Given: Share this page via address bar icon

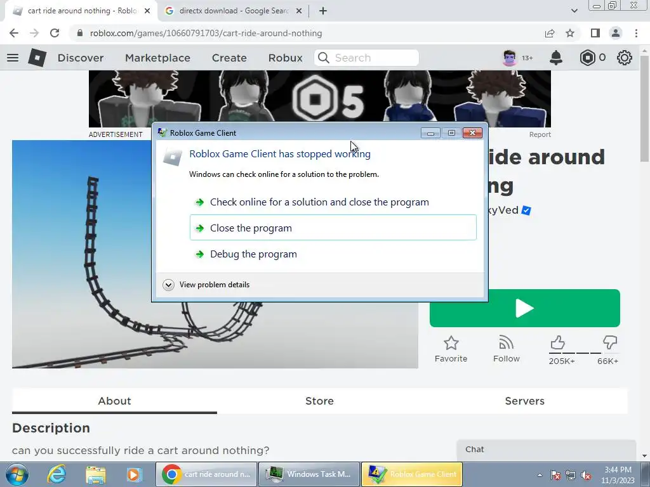Looking at the screenshot, I should pyautogui.click(x=550, y=33).
